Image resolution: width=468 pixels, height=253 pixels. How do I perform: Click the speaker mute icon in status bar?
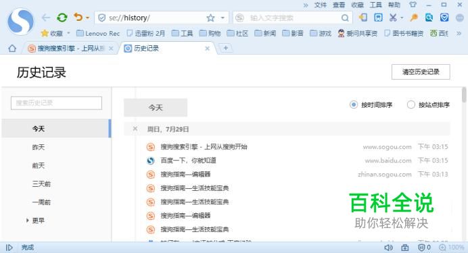point(388,248)
